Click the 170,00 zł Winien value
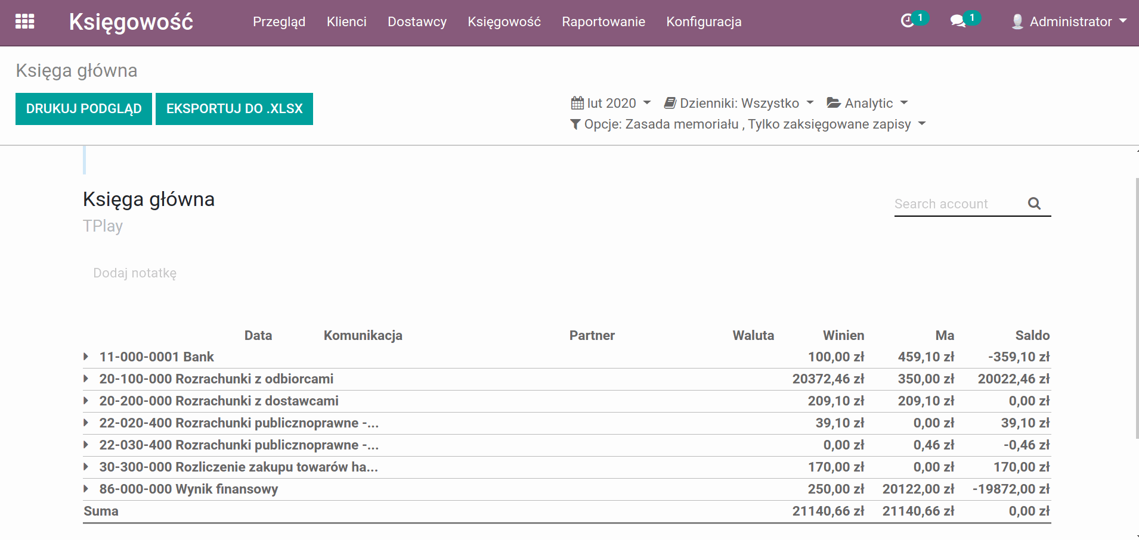 (x=836, y=467)
